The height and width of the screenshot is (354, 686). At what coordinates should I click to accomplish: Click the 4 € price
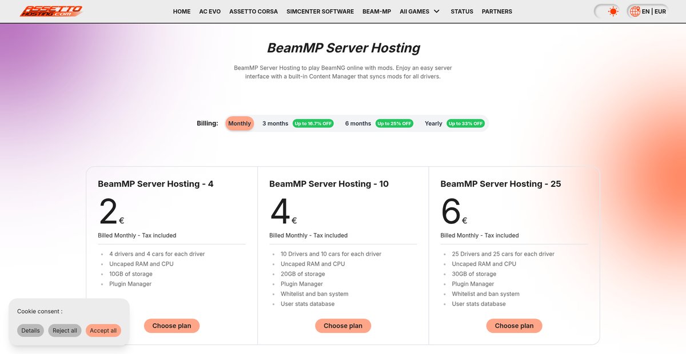click(283, 211)
